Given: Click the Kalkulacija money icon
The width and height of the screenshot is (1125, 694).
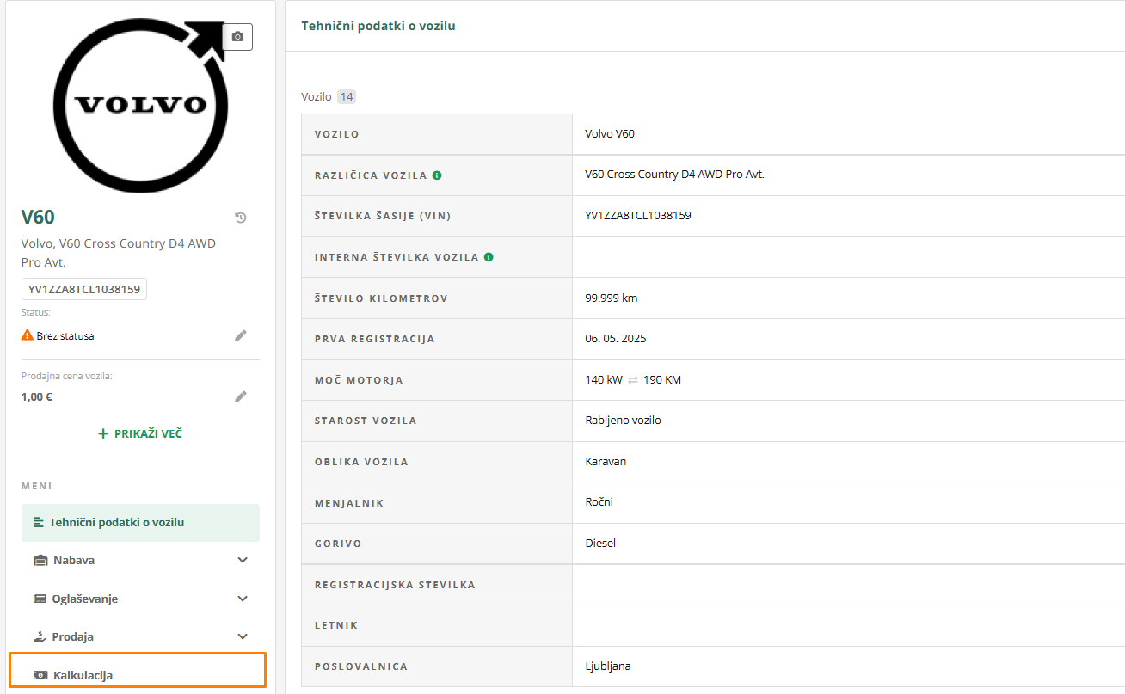Looking at the screenshot, I should coord(40,675).
